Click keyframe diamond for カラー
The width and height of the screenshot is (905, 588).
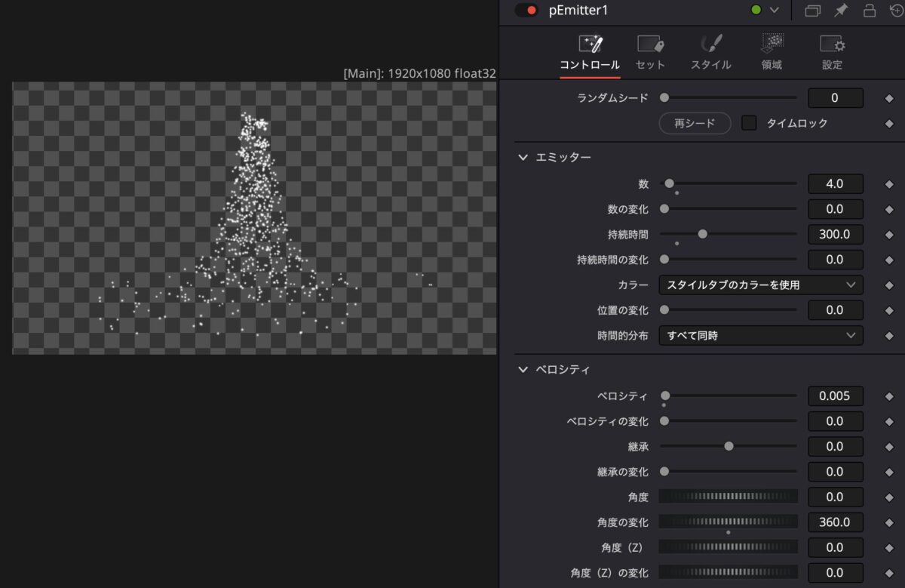889,285
